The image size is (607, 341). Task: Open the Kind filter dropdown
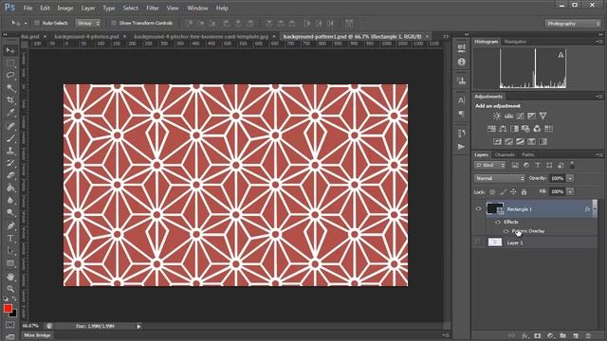[x=490, y=165]
